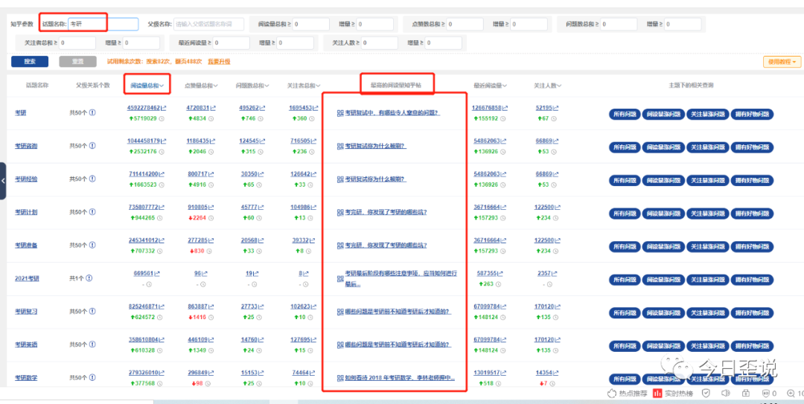
Task: Collapse the left sidebar handle arrow
Action: (x=3, y=181)
